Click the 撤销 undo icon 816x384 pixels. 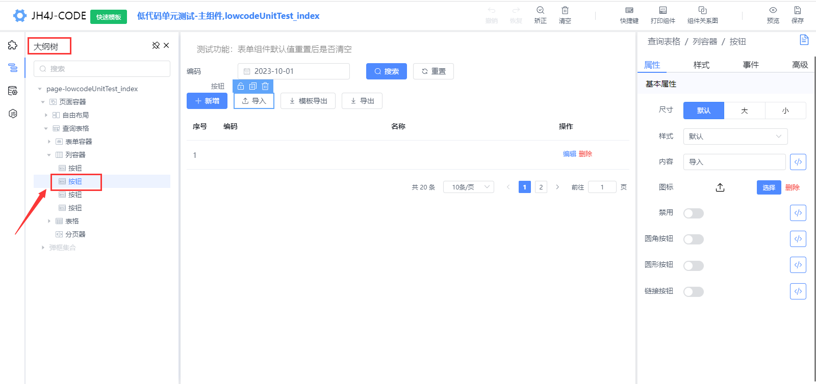coord(492,10)
